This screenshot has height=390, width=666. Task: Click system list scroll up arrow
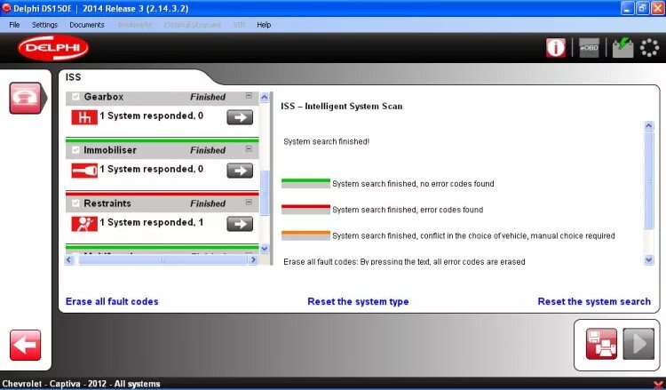265,98
